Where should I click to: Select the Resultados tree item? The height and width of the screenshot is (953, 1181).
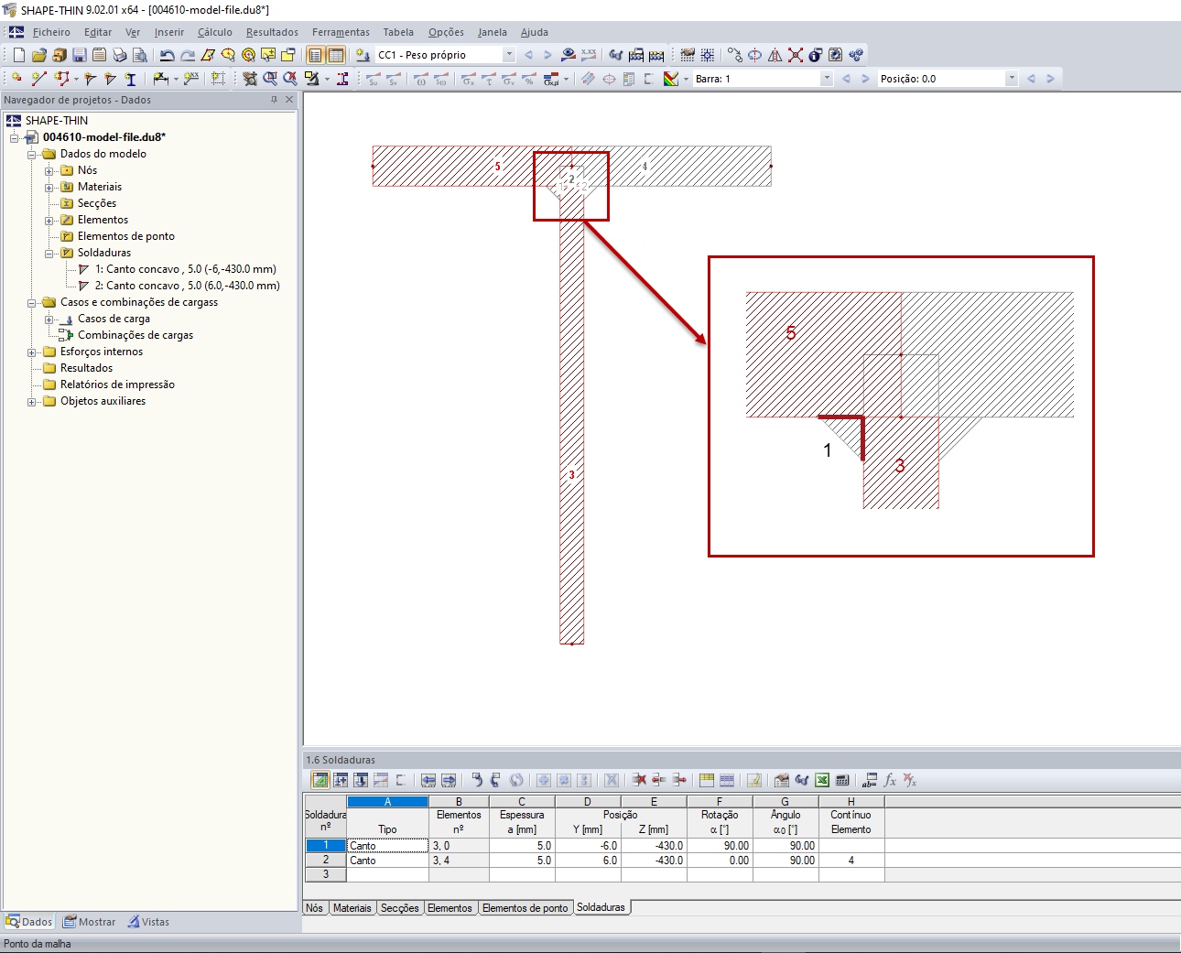(86, 368)
